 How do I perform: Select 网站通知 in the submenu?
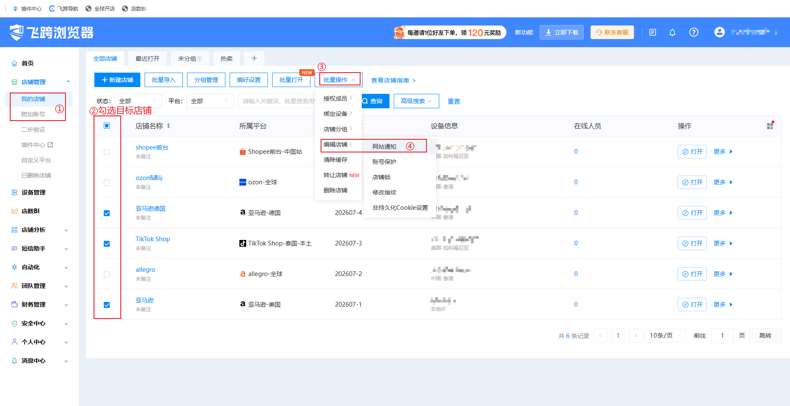click(x=384, y=147)
